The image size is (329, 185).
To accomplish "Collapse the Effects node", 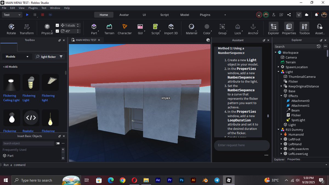I will (x=281, y=96).
